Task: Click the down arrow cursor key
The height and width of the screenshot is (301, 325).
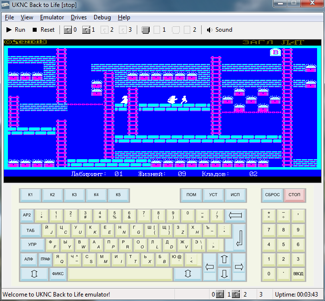Action: click(224, 274)
